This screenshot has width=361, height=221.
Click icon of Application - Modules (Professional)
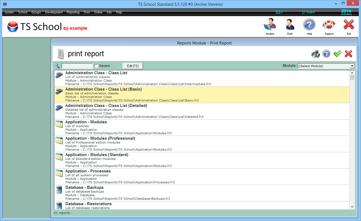59,140
